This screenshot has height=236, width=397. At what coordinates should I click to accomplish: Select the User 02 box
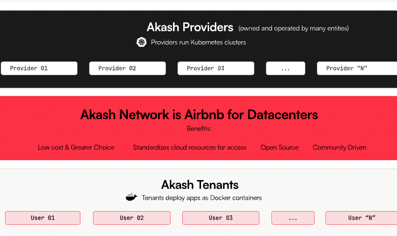point(132,218)
